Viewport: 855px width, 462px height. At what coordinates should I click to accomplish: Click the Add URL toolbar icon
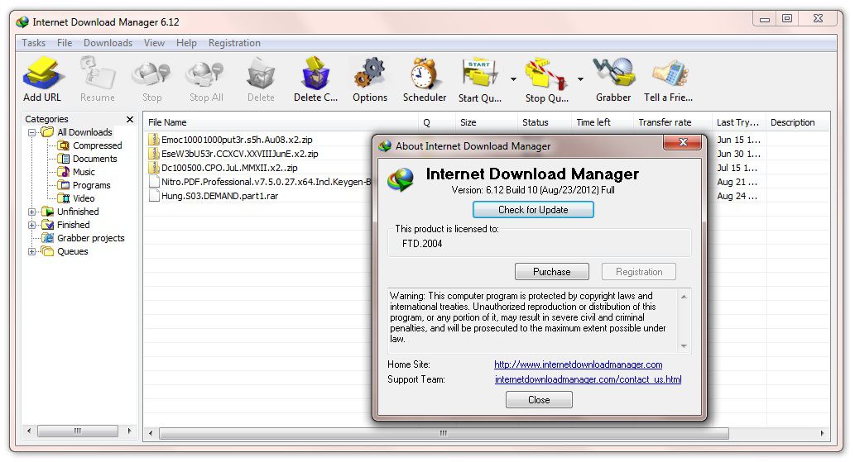[42, 74]
